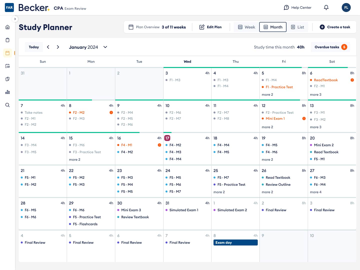
Task: Expand "more 3" on Saturday January 6
Action: click(315, 94)
